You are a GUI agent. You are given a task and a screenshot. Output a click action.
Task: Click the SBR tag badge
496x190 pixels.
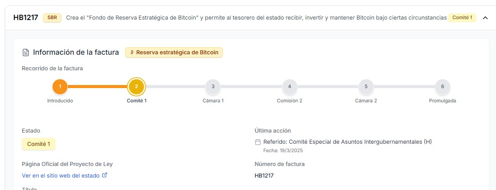[52, 18]
